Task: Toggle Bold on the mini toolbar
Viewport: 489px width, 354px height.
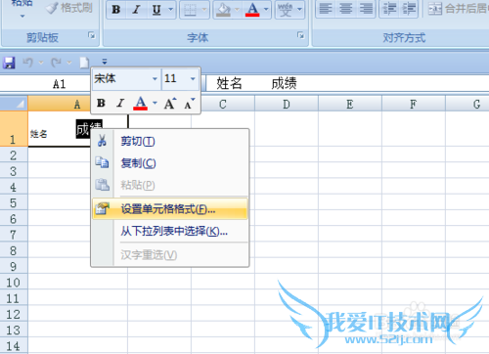Action: pyautogui.click(x=101, y=103)
